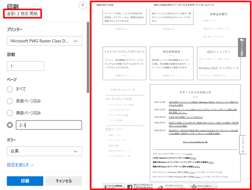The width and height of the screenshot is (252, 190).
Task: Click the ドライバ/ソフトウェアダウンロード card in preview
Action: pyautogui.click(x=124, y=63)
